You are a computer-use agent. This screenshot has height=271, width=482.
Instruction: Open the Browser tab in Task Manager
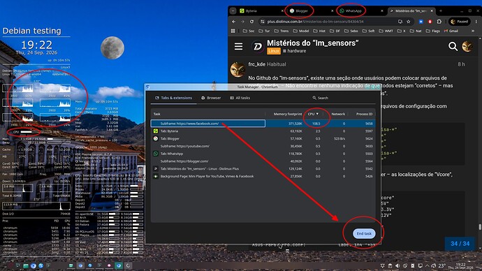pos(211,98)
